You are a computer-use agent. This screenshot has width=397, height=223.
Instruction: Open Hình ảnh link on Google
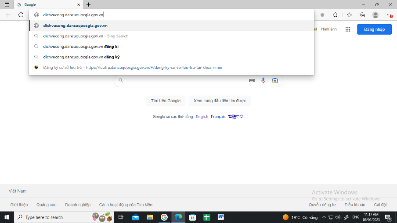[328, 29]
